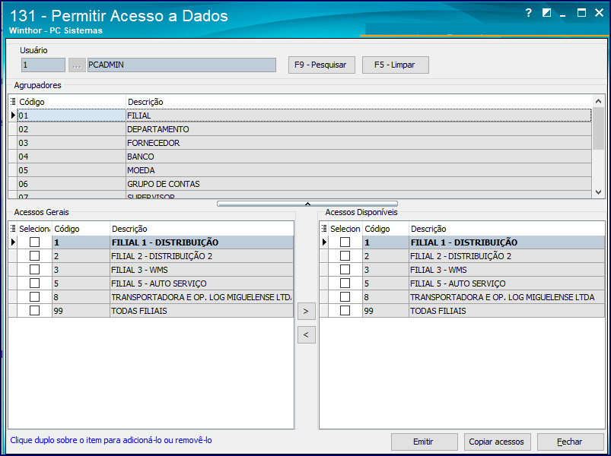
Task: Open the help question mark icon
Action: (x=528, y=13)
